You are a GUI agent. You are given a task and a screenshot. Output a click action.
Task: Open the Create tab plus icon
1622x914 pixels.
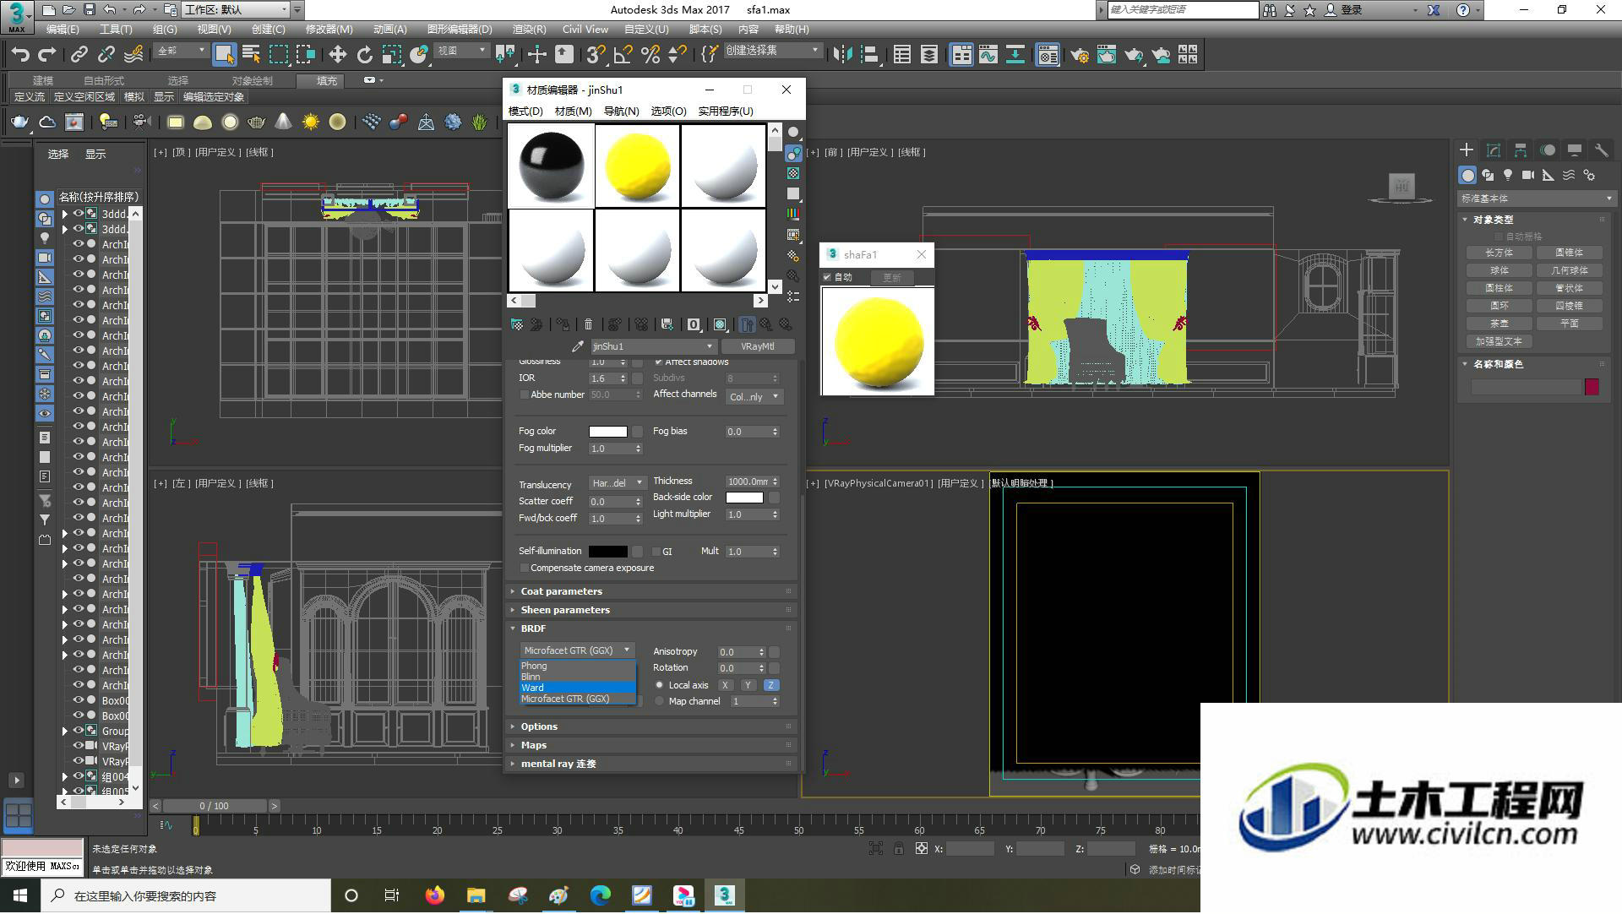pos(1467,150)
